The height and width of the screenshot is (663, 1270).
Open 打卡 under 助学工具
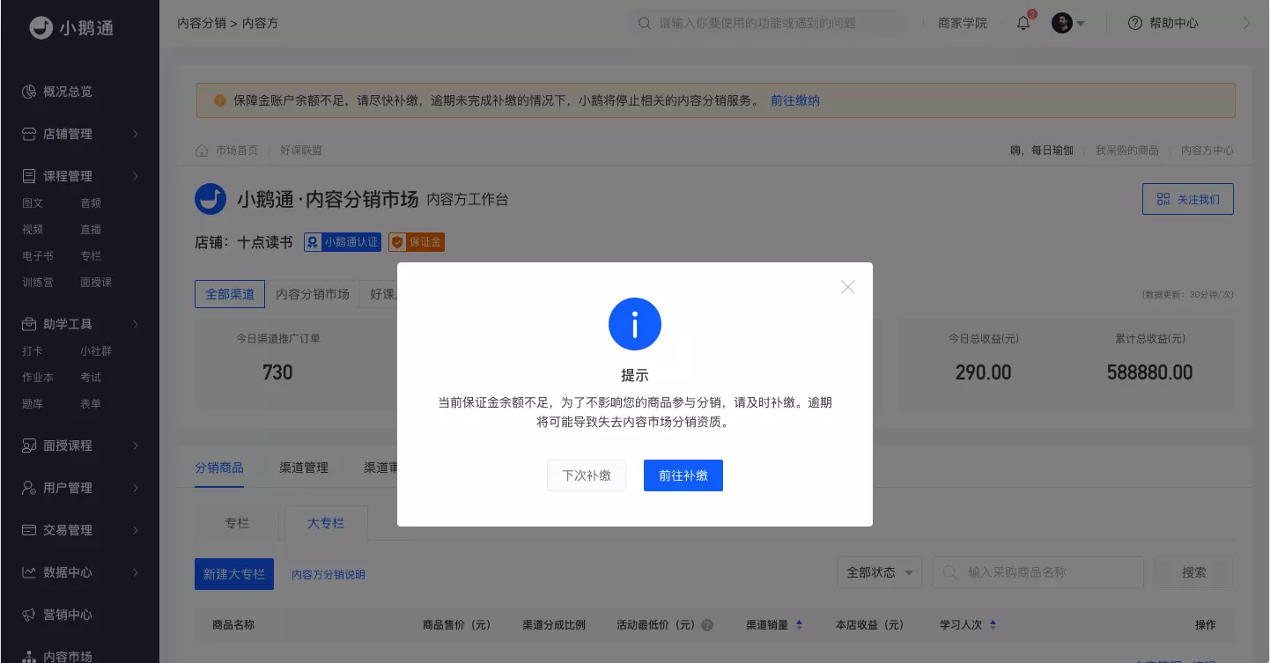(x=33, y=351)
